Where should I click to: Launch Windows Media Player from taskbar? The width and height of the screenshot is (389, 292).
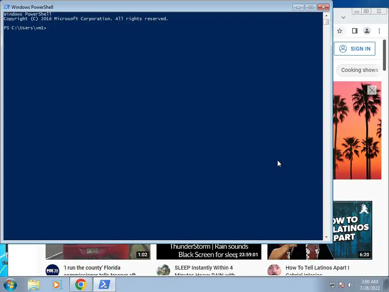(x=57, y=284)
